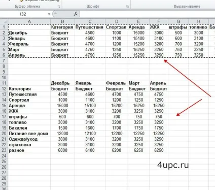Click header cell Путешествия in row 1
215x190 pixels.
point(90,27)
